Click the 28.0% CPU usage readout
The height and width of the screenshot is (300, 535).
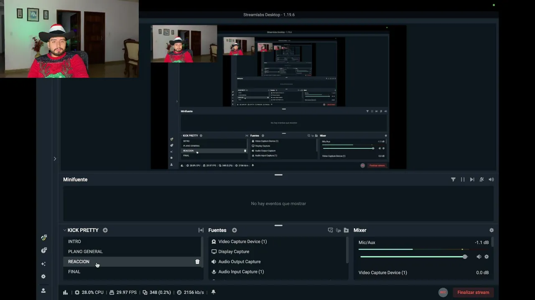point(89,292)
